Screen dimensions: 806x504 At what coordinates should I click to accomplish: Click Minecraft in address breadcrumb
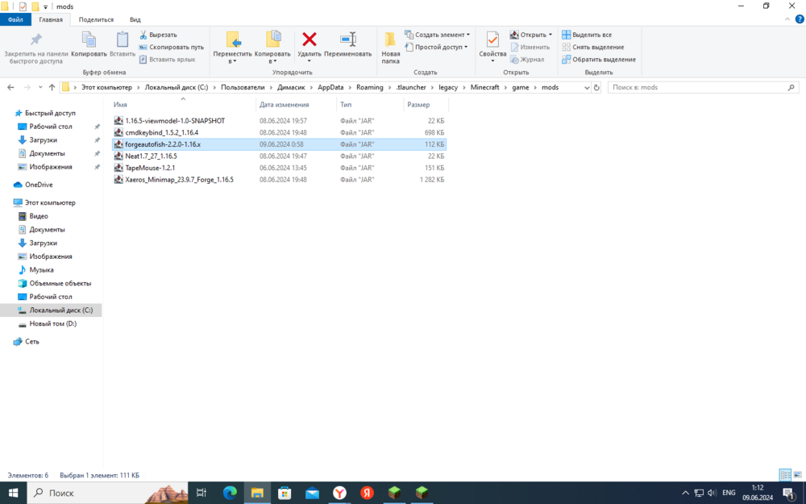(x=484, y=87)
